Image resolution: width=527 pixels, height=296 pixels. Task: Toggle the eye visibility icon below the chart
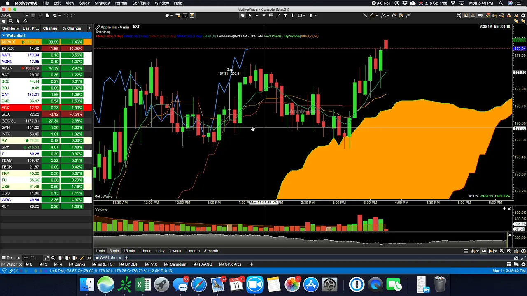pyautogui.click(x=484, y=251)
